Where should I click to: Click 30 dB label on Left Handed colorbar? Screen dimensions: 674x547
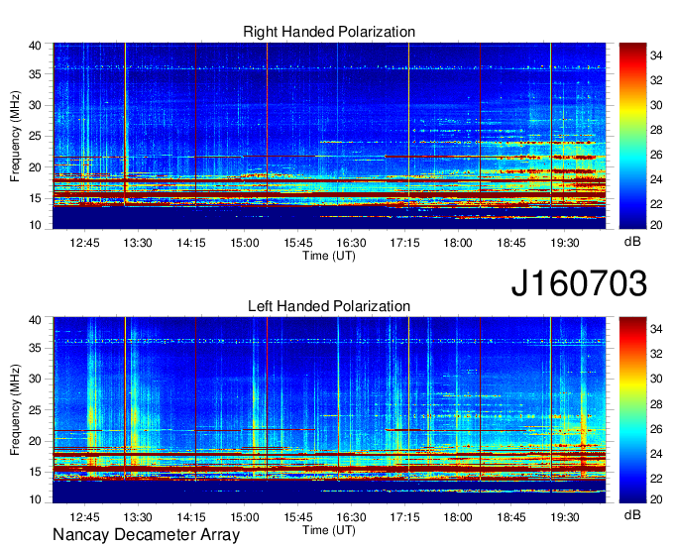point(656,379)
